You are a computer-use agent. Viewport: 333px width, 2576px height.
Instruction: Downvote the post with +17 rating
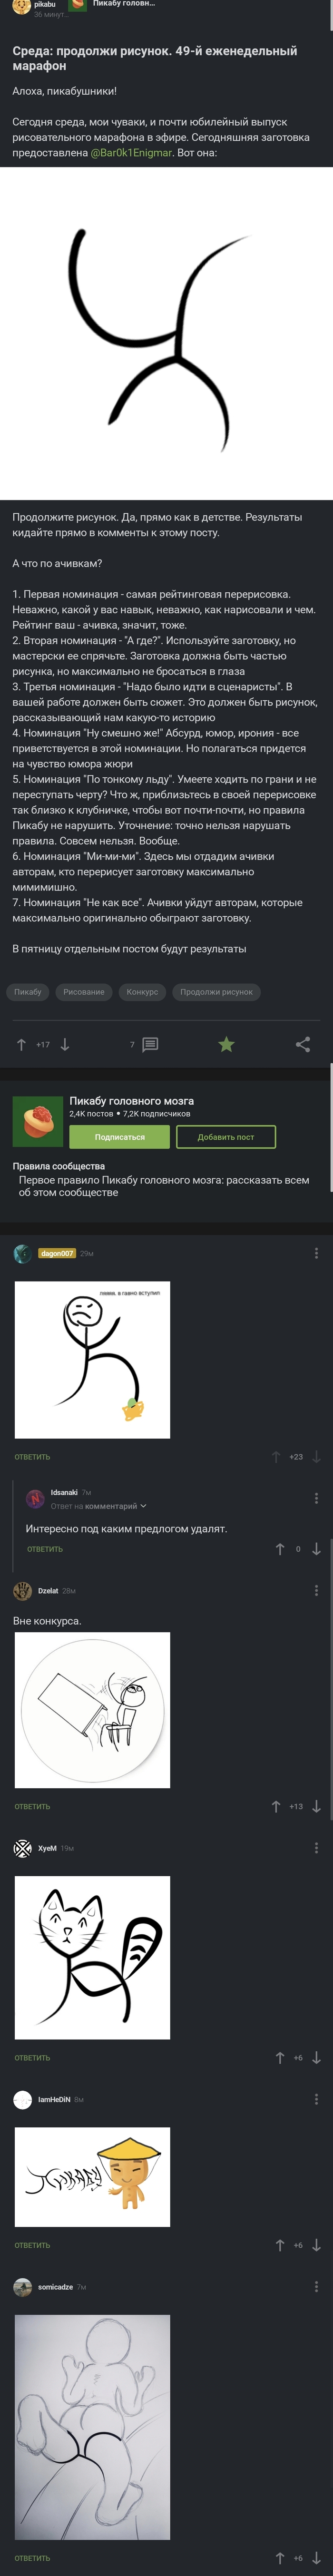[65, 1044]
